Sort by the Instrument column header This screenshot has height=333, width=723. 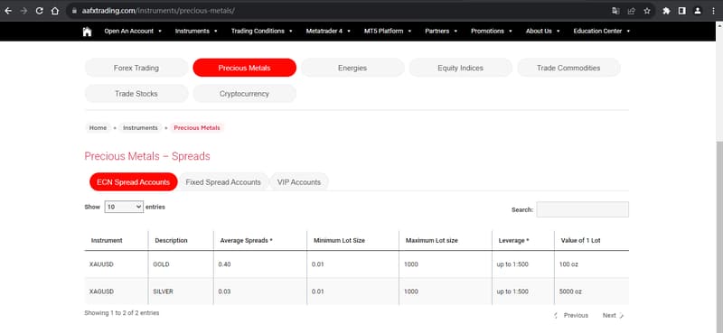point(117,240)
